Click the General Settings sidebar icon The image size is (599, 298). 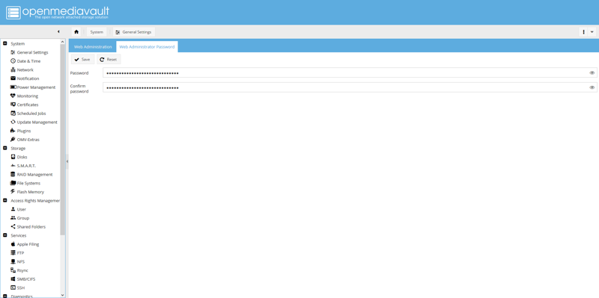[x=13, y=52]
